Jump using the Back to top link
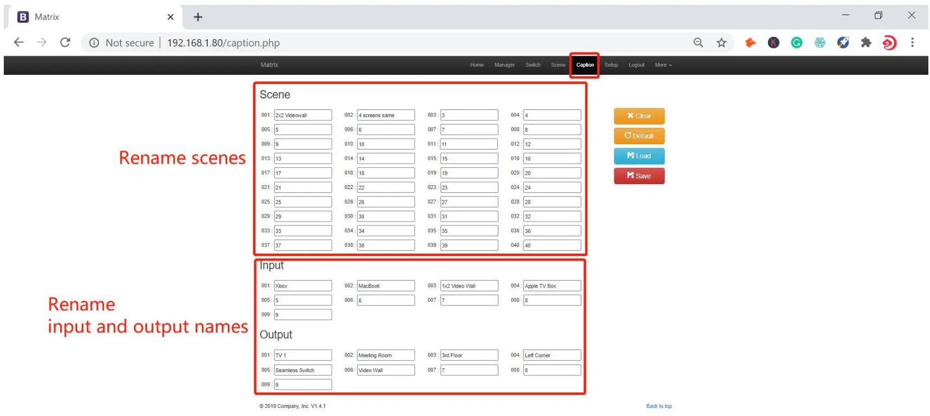The image size is (930, 416). (659, 406)
